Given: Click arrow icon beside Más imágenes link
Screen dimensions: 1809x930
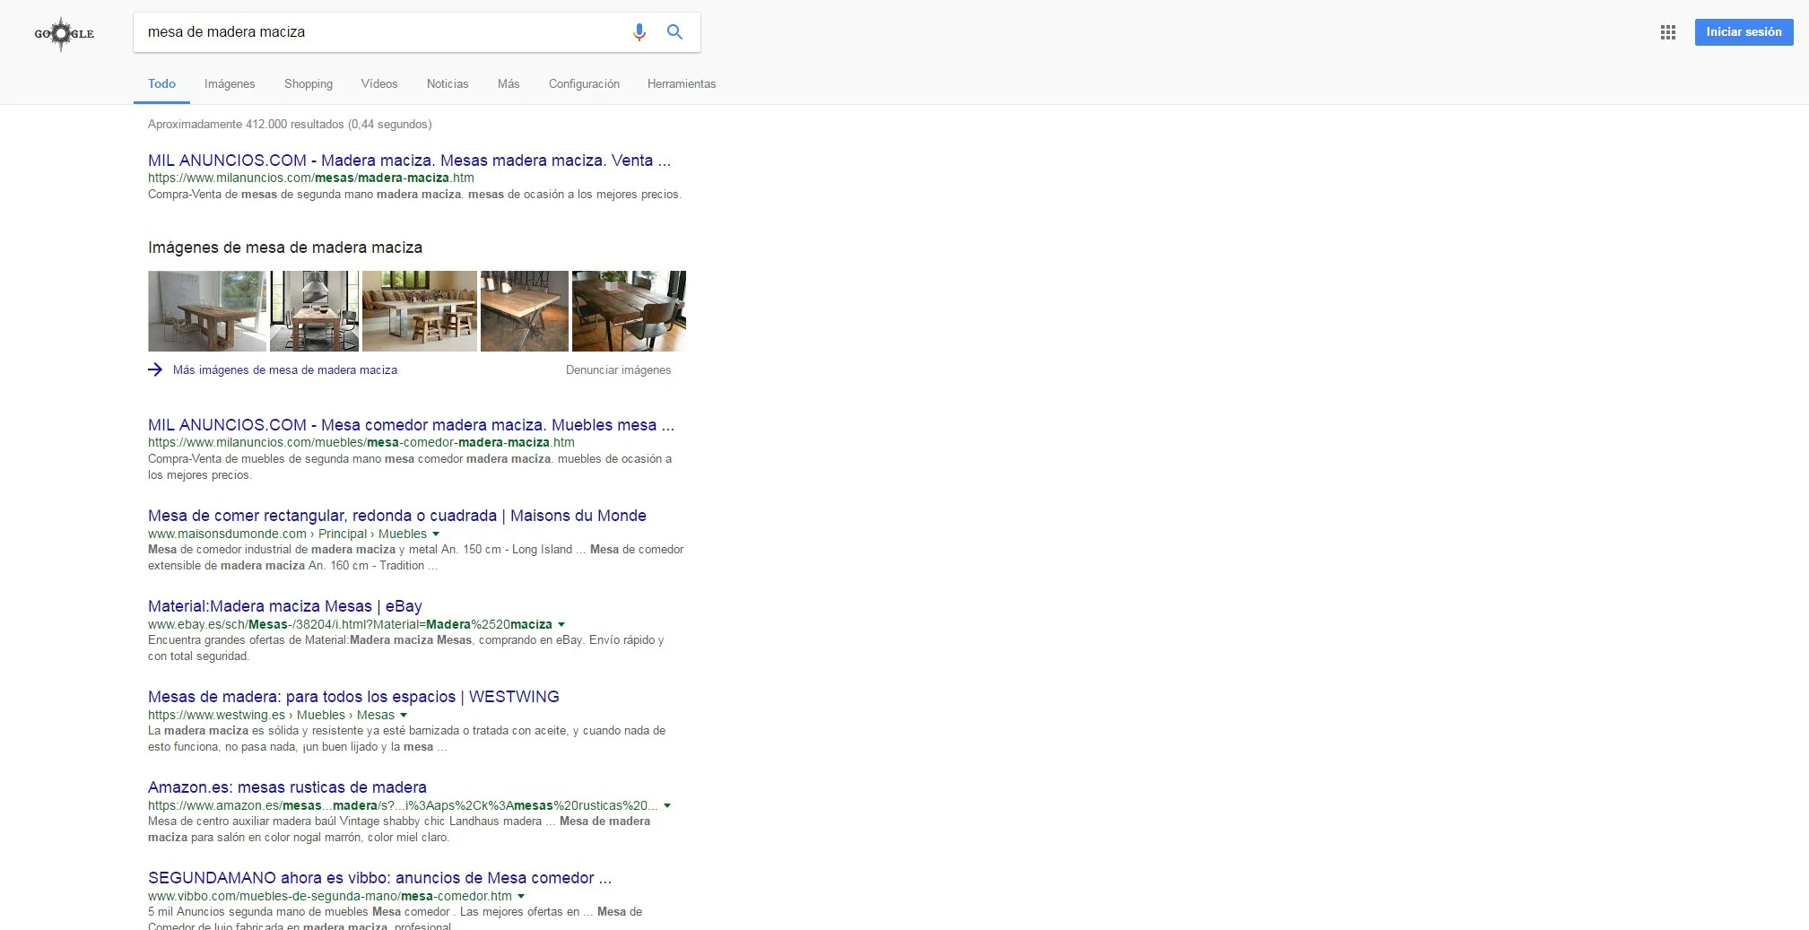Looking at the screenshot, I should click(155, 369).
